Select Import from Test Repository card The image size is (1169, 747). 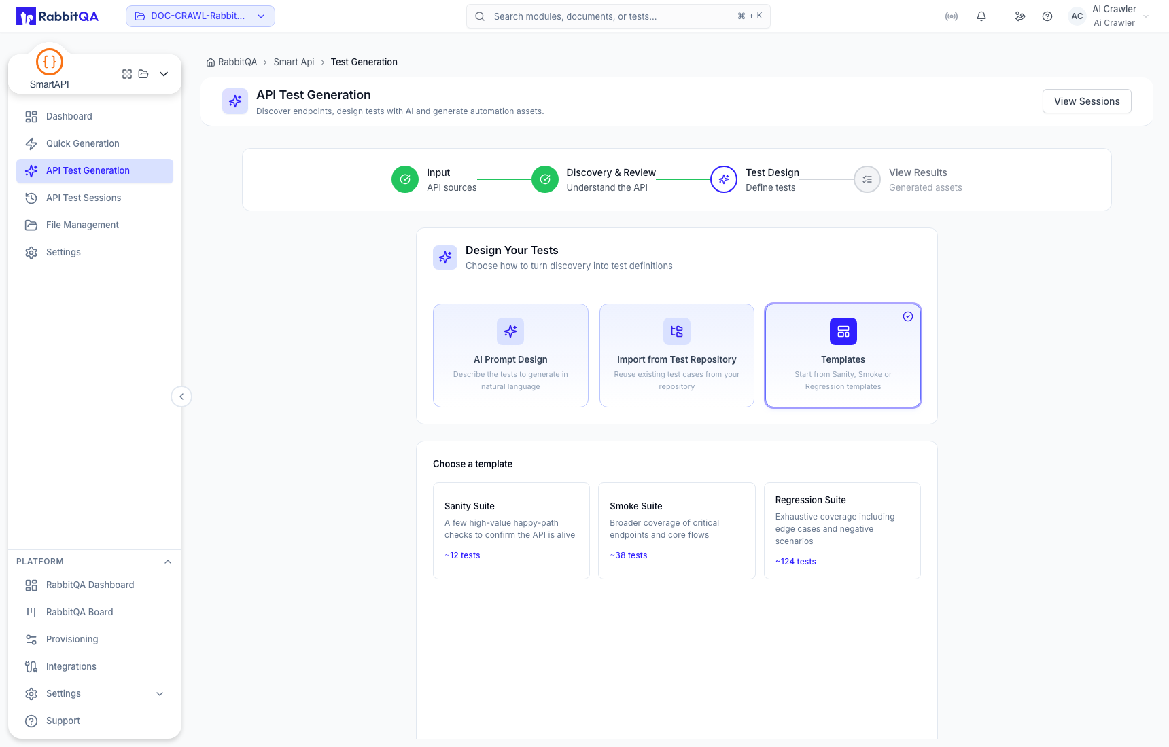[677, 355]
